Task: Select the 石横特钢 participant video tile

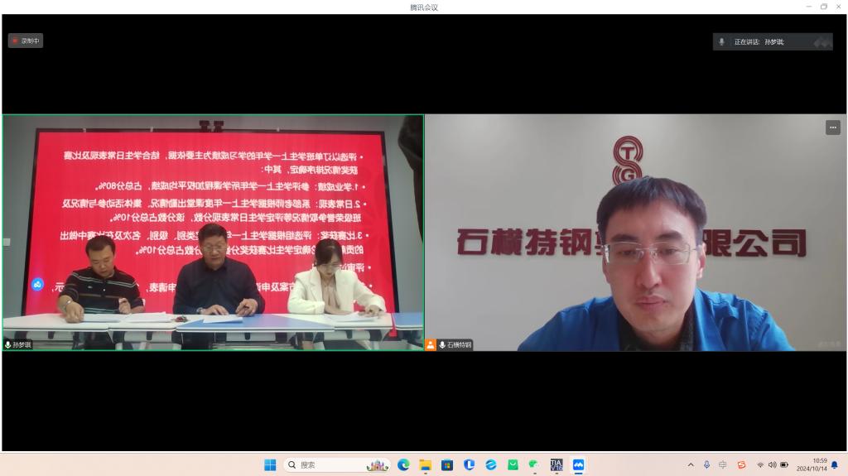Action: (635, 233)
